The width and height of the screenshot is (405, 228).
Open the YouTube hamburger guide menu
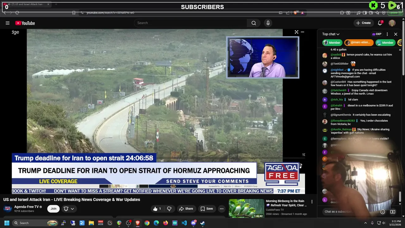point(8,23)
